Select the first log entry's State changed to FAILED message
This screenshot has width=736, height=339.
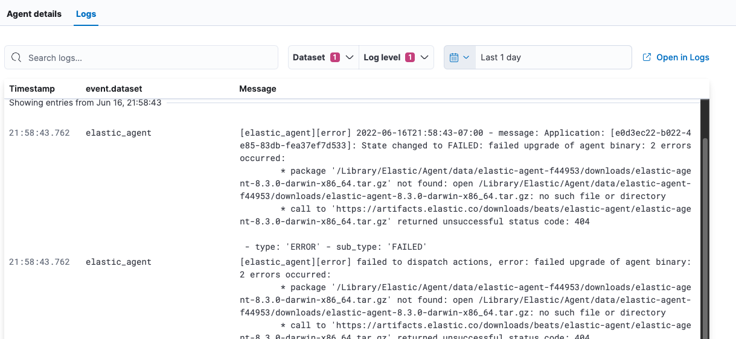[x=465, y=145]
